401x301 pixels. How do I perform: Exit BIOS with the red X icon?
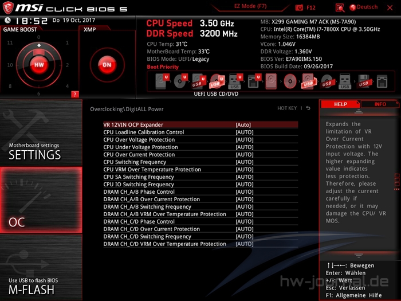(390, 7)
